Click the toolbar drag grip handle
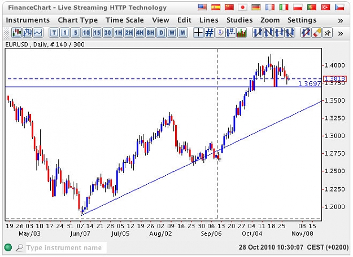353x257 pixels. coord(7,33)
